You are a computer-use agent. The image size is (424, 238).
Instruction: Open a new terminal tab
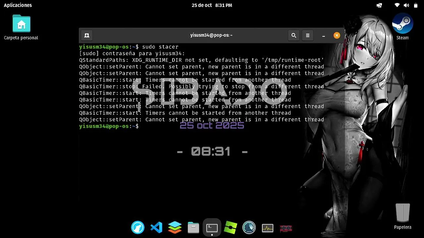[x=87, y=35]
